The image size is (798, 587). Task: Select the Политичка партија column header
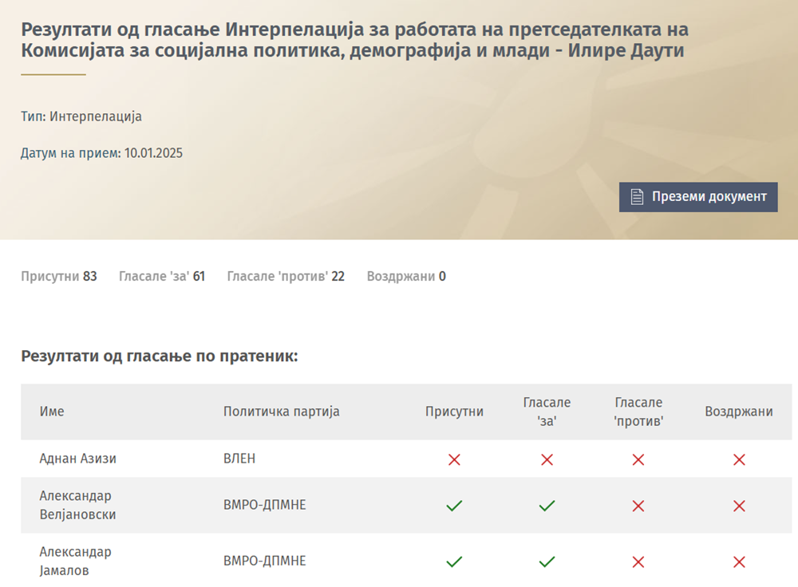(281, 412)
